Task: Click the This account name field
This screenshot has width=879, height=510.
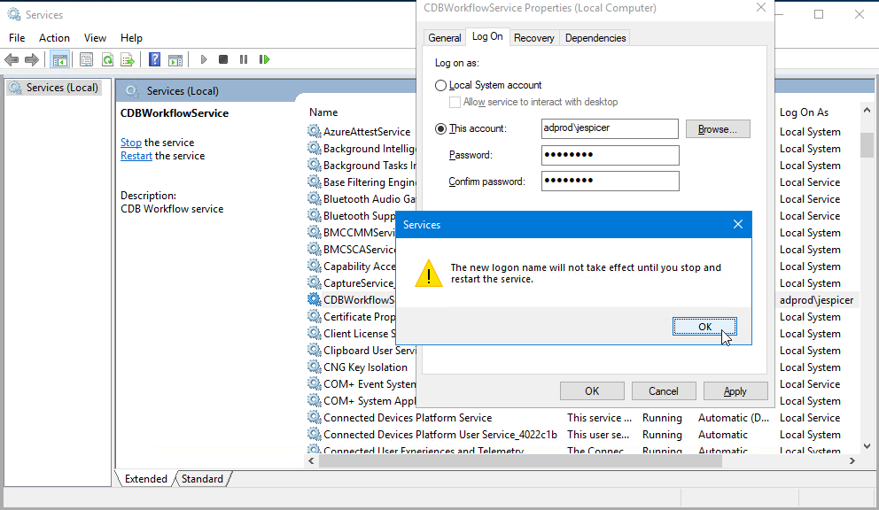Action: pyautogui.click(x=610, y=128)
